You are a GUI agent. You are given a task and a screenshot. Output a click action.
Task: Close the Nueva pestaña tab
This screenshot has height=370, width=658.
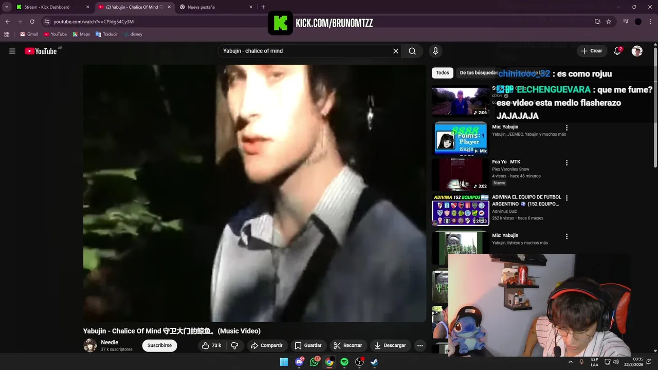click(x=251, y=7)
